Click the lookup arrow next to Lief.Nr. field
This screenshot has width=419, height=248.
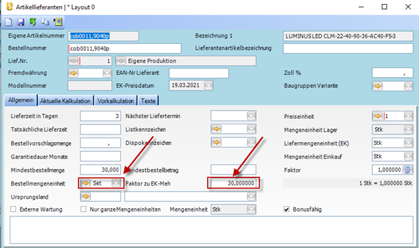tap(73, 61)
